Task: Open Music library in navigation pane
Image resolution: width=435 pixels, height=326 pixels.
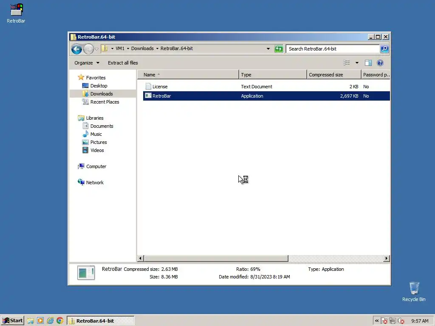Action: (x=96, y=134)
